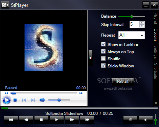Collapse the side panel with the > handle
159x127 pixels.
(x=90, y=58)
